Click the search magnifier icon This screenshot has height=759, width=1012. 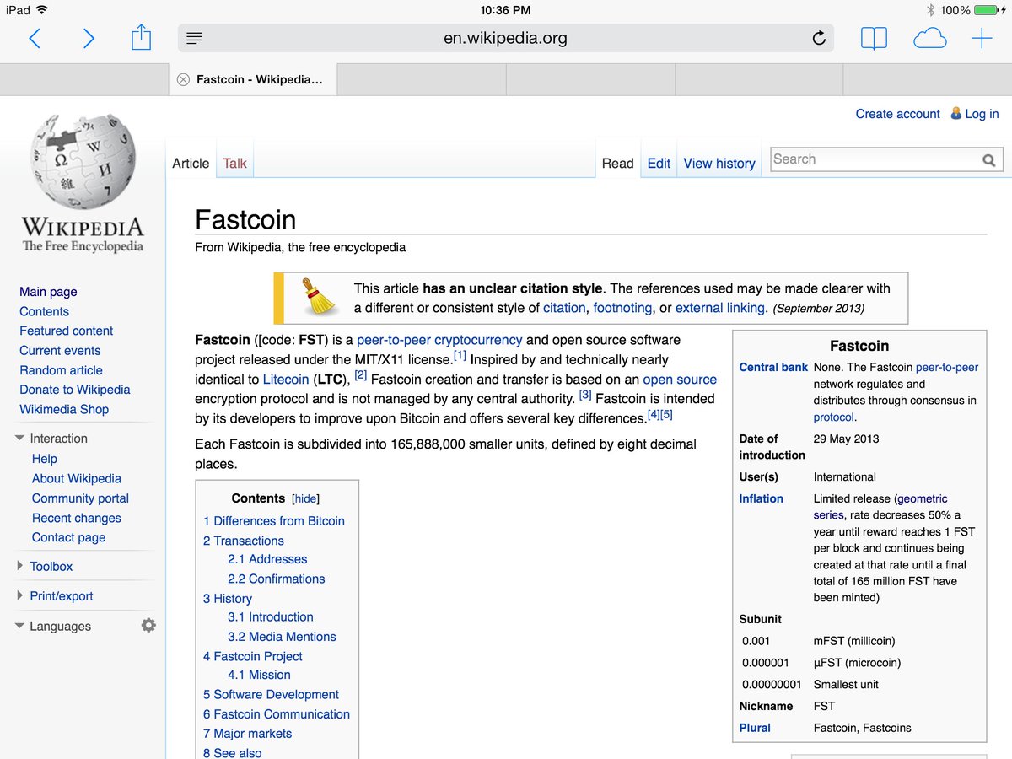click(x=988, y=160)
